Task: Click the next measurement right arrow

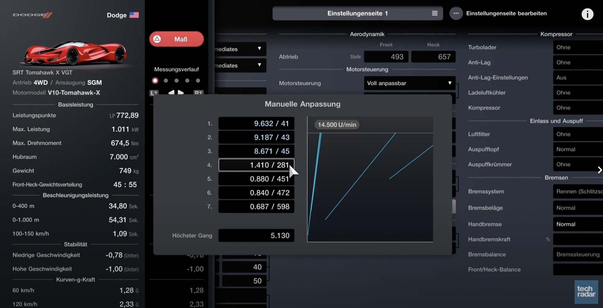Action: pos(181,93)
